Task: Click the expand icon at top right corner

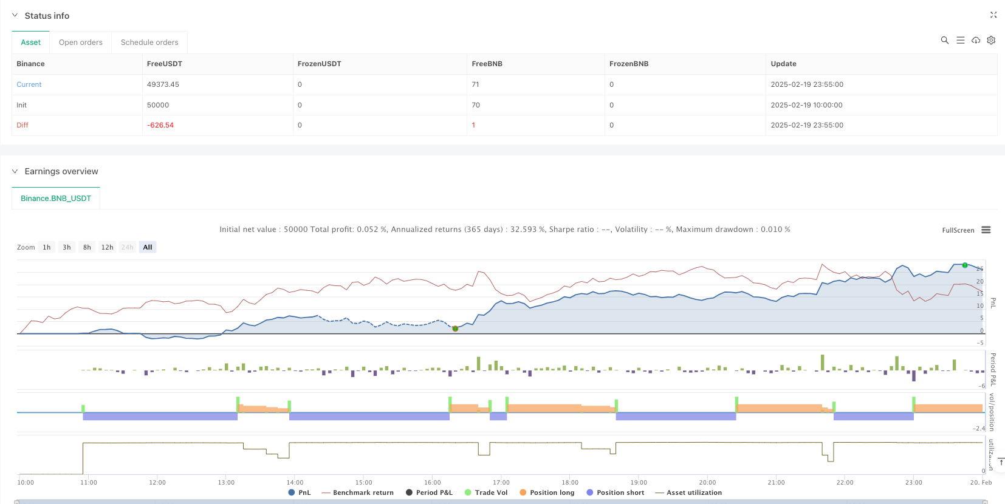Action: click(x=993, y=15)
